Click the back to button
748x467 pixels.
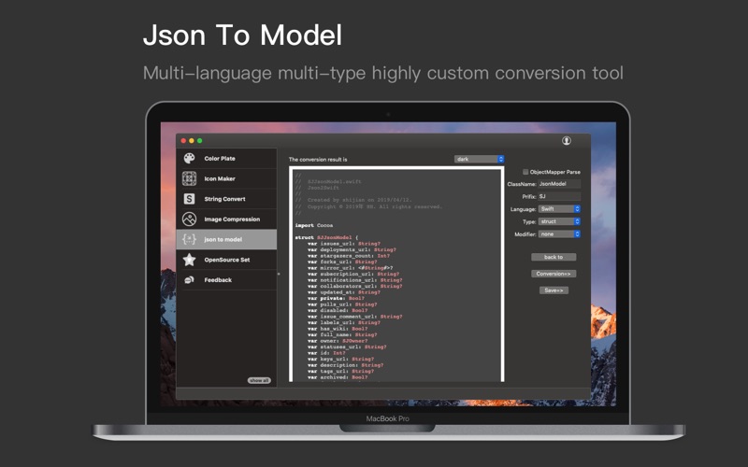point(554,257)
